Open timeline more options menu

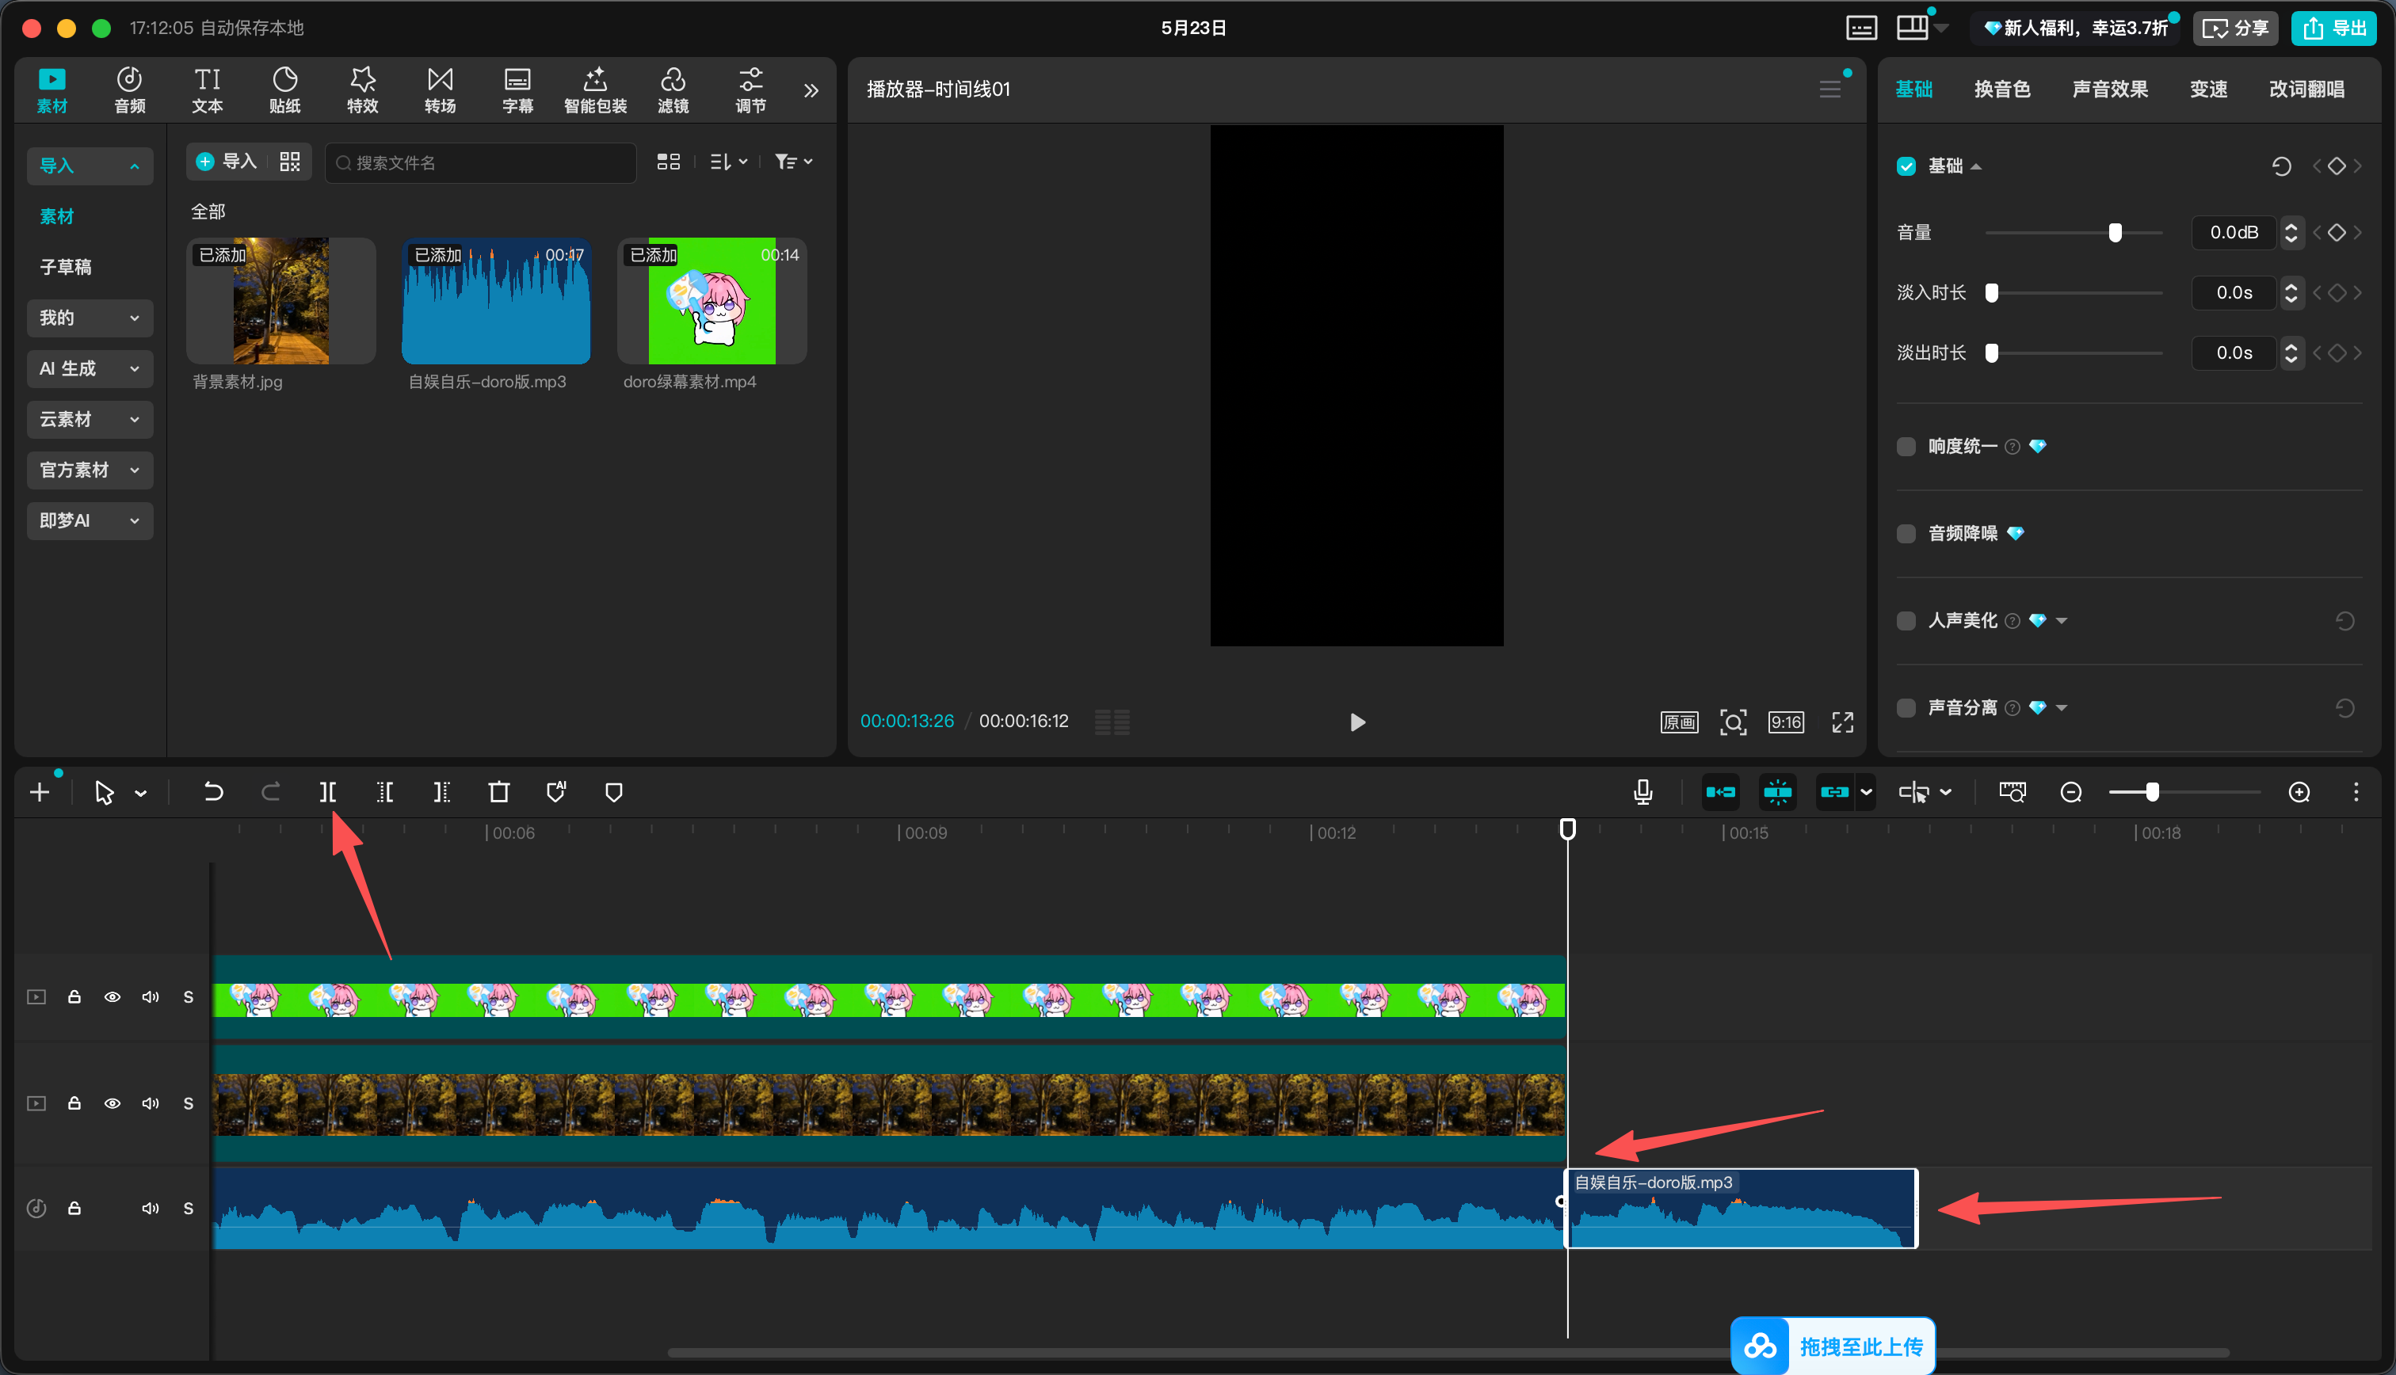pos(2356,792)
